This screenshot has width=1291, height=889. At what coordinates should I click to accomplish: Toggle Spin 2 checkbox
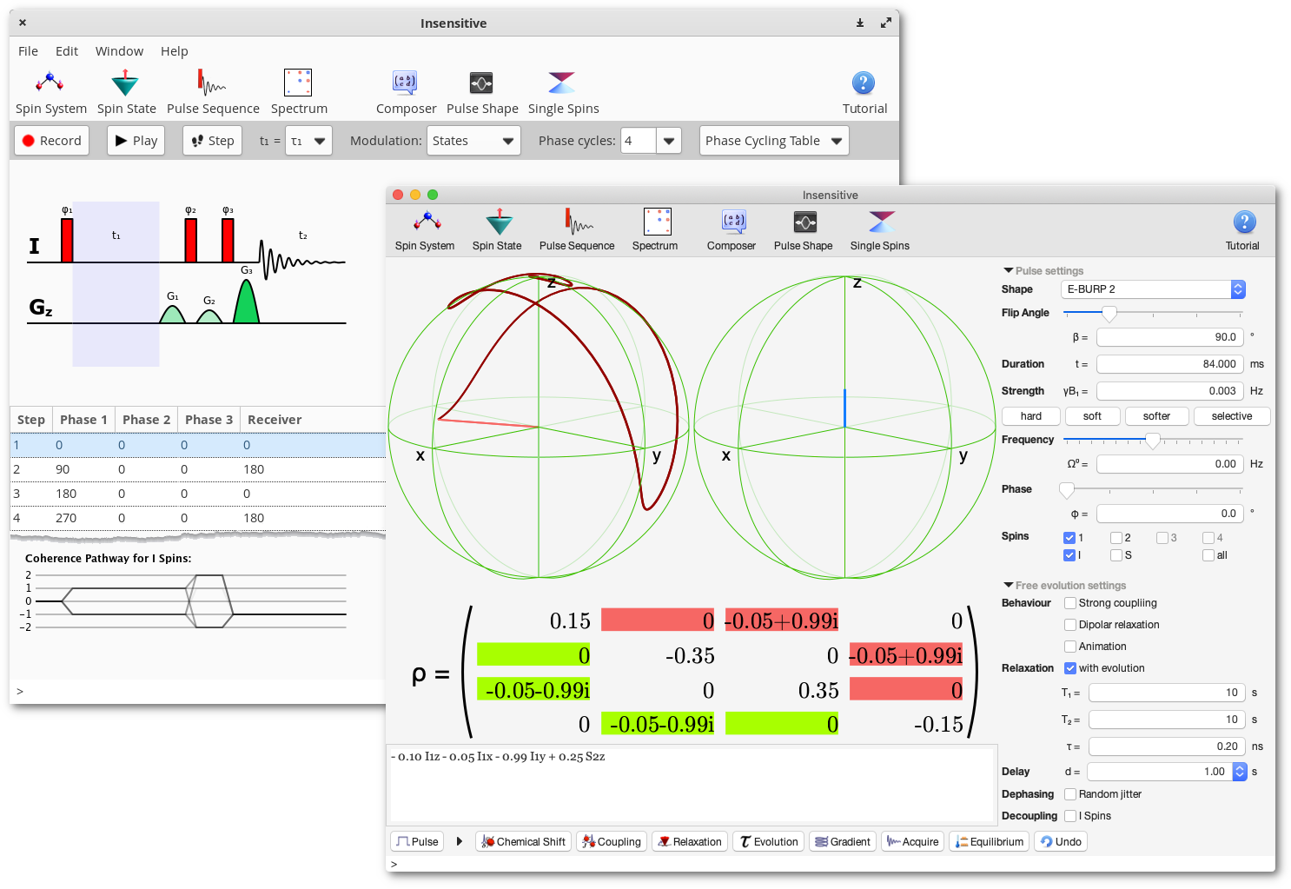tap(1116, 538)
